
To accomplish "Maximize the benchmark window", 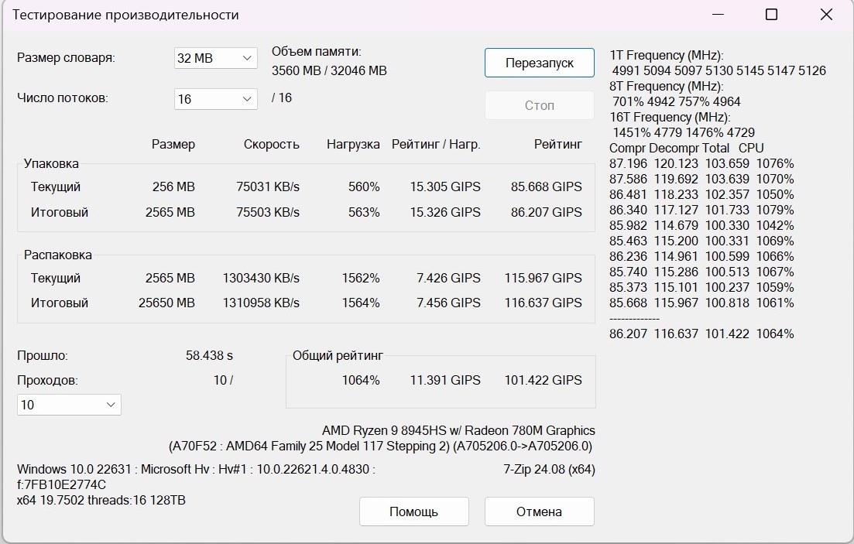I will pyautogui.click(x=771, y=15).
